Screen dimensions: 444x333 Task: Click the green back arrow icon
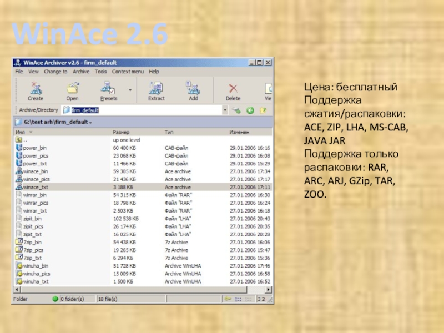(x=250, y=110)
